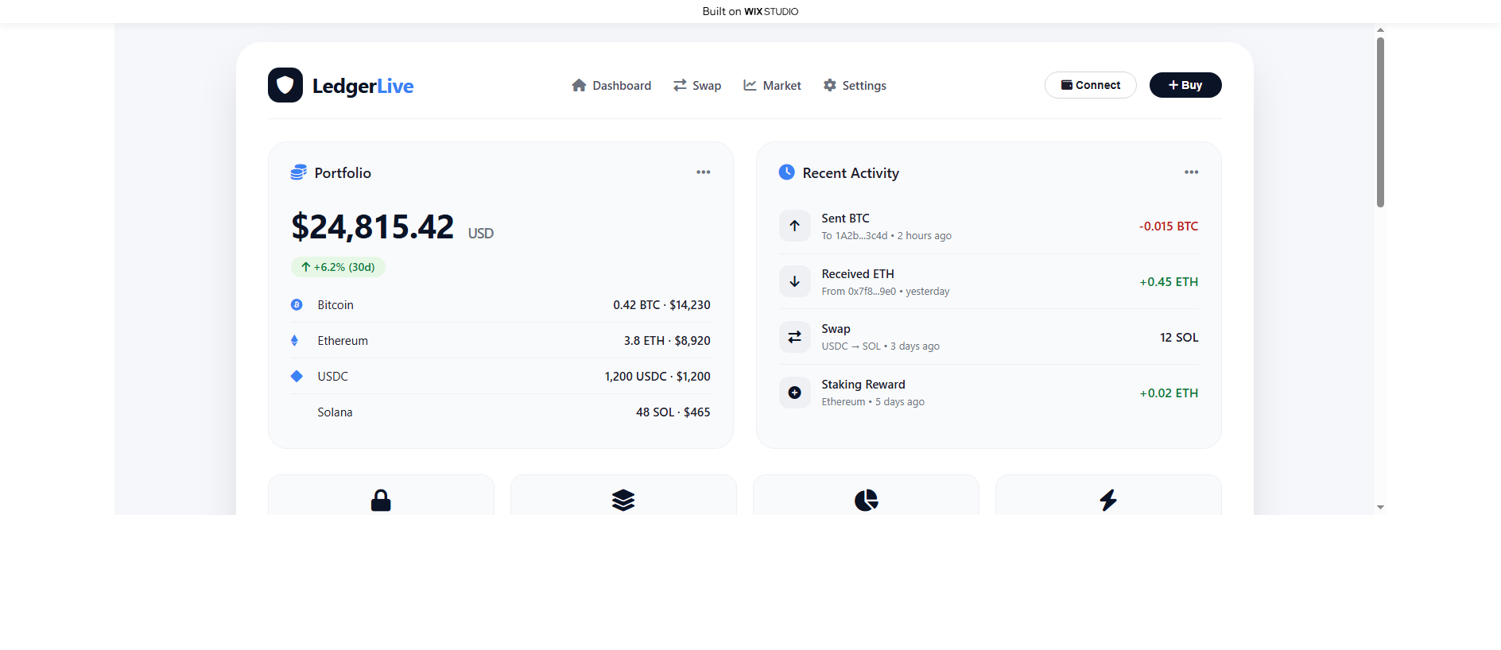The image size is (1501, 650).
Task: Click the +0.02 ETH amount
Action: point(1169,393)
